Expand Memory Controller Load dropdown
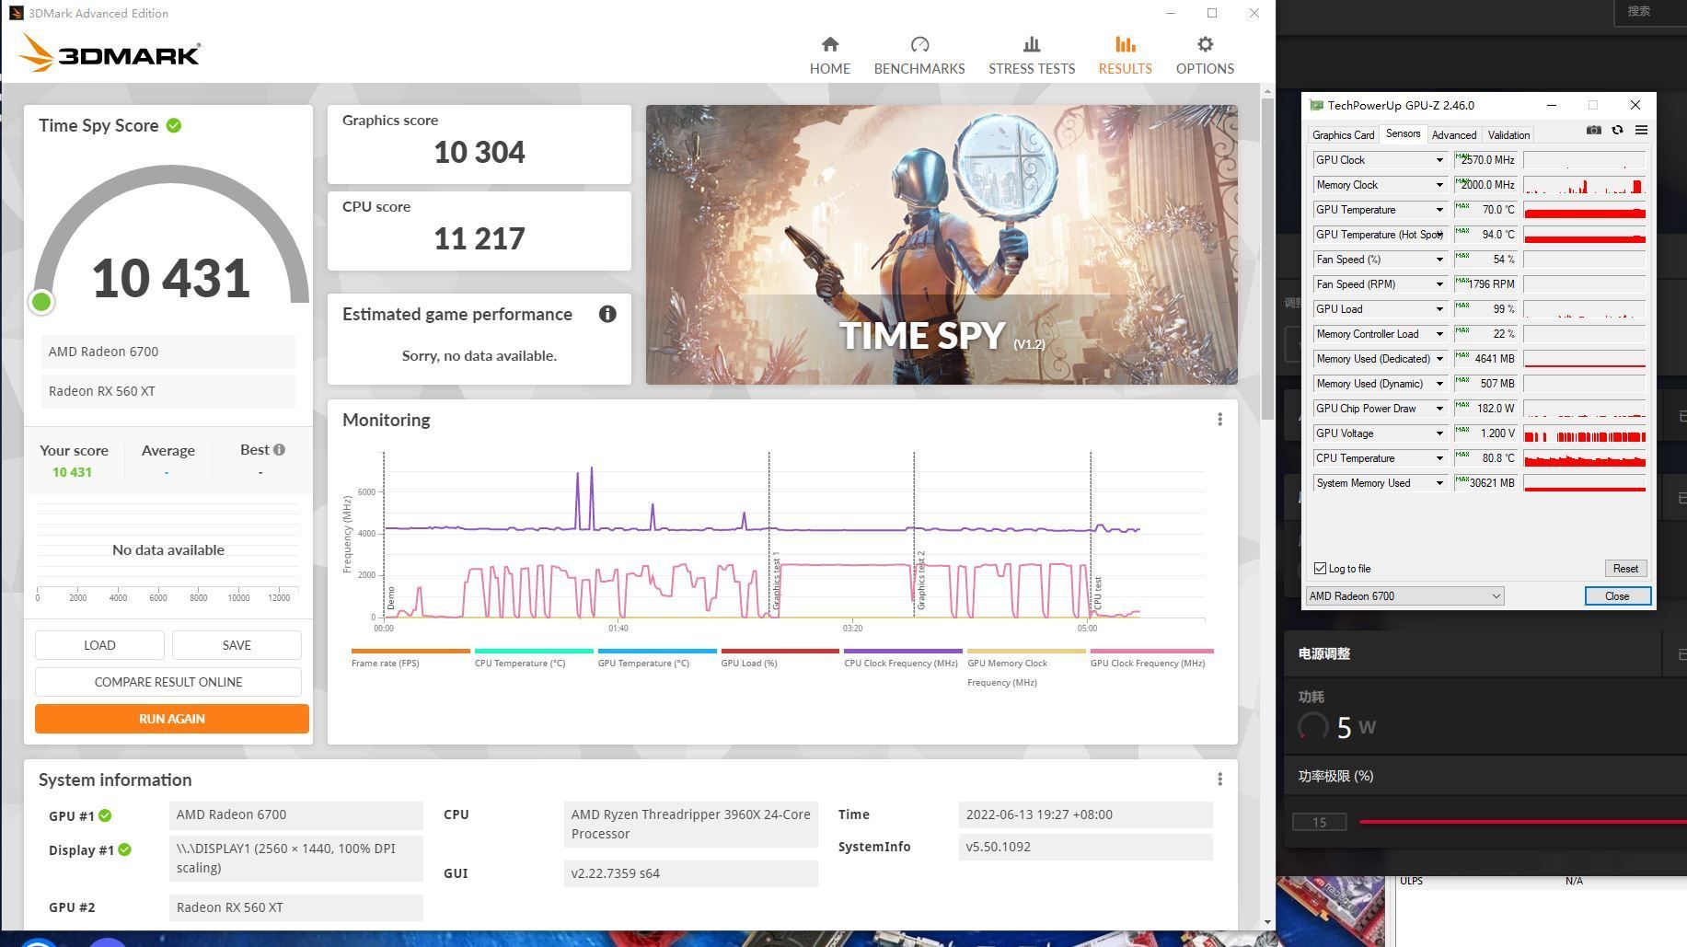Image resolution: width=1687 pixels, height=947 pixels. click(x=1439, y=334)
